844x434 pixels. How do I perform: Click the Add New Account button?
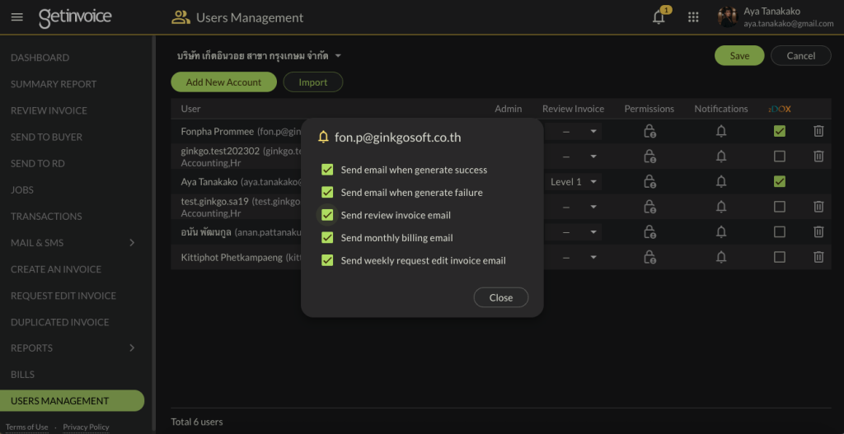(x=223, y=82)
